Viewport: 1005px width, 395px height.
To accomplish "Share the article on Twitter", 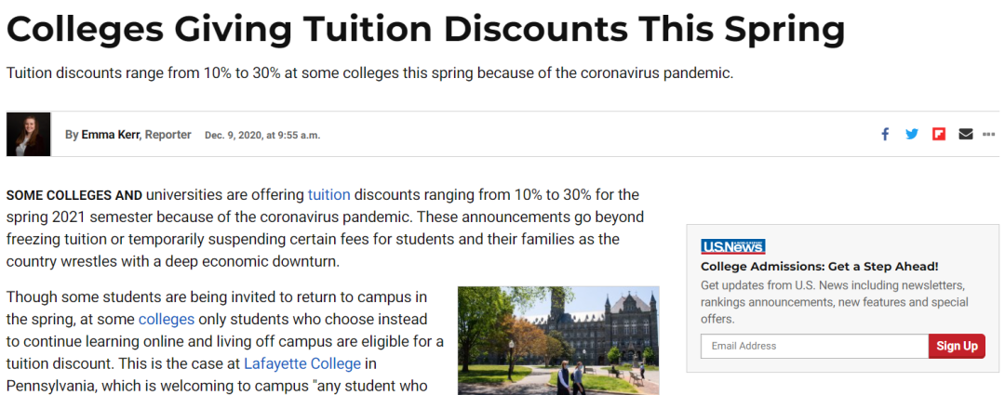I will click(912, 134).
